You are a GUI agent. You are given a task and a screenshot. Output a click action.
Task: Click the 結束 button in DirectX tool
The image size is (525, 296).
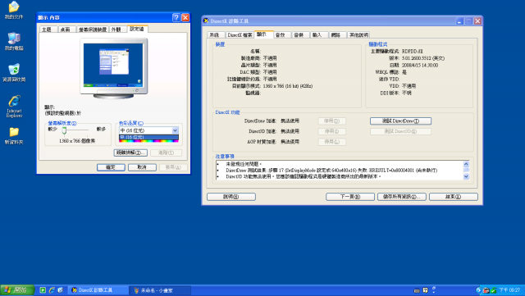pyautogui.click(x=454, y=197)
